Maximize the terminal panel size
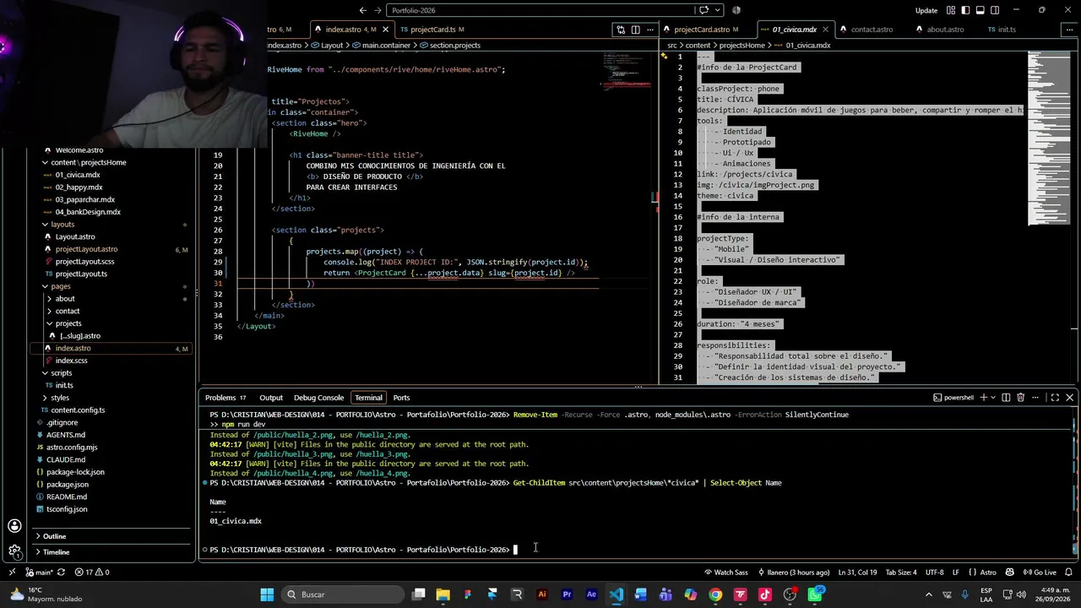The width and height of the screenshot is (1081, 608). pyautogui.click(x=1055, y=398)
